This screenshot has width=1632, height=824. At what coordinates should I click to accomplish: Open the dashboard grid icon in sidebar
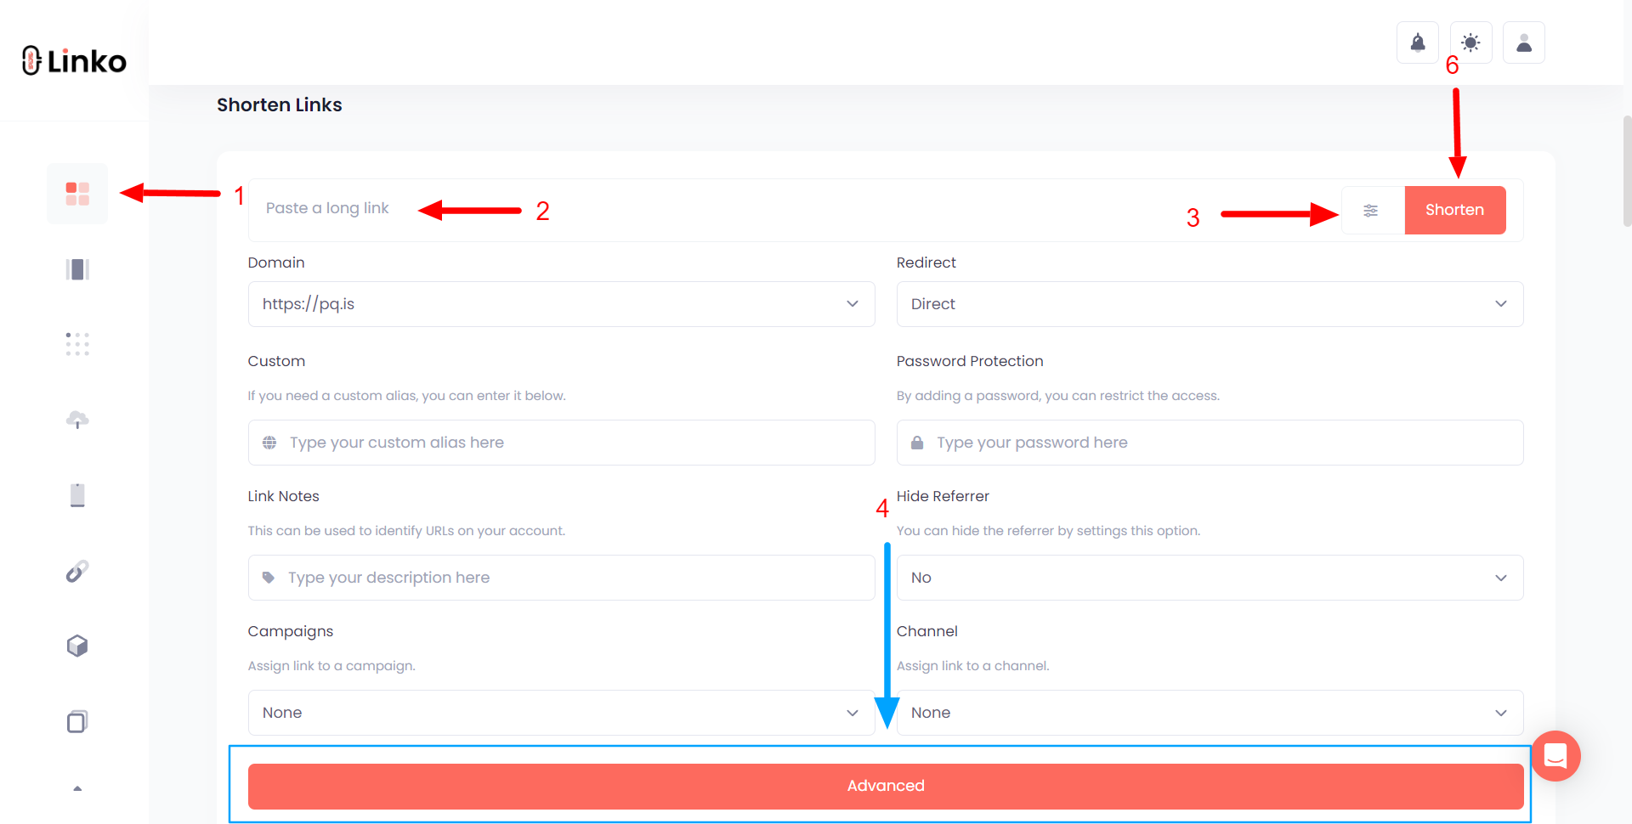pos(77,194)
